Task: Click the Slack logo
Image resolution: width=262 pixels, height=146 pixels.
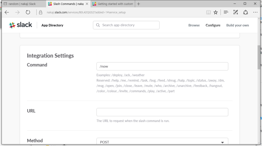Action: pos(20,25)
